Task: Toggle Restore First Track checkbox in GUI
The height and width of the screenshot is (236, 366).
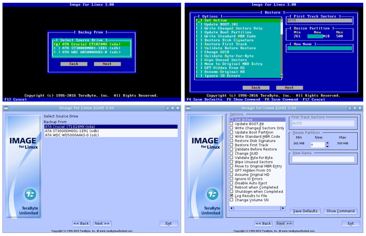Action: tap(231, 145)
